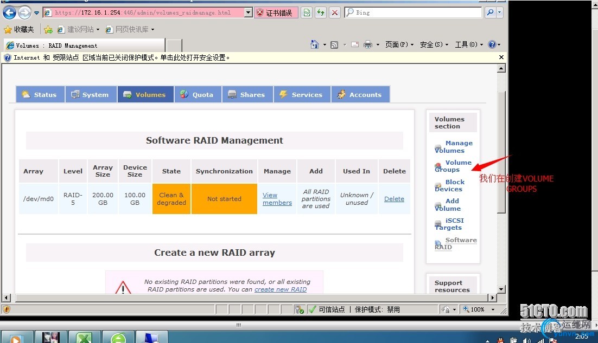
Task: Click the horizontal scrollbar left arrow
Action: 7,297
